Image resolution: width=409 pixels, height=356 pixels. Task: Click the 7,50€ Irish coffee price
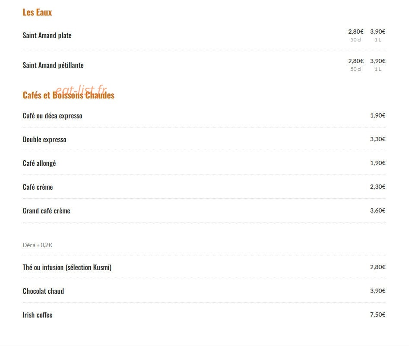378,315
